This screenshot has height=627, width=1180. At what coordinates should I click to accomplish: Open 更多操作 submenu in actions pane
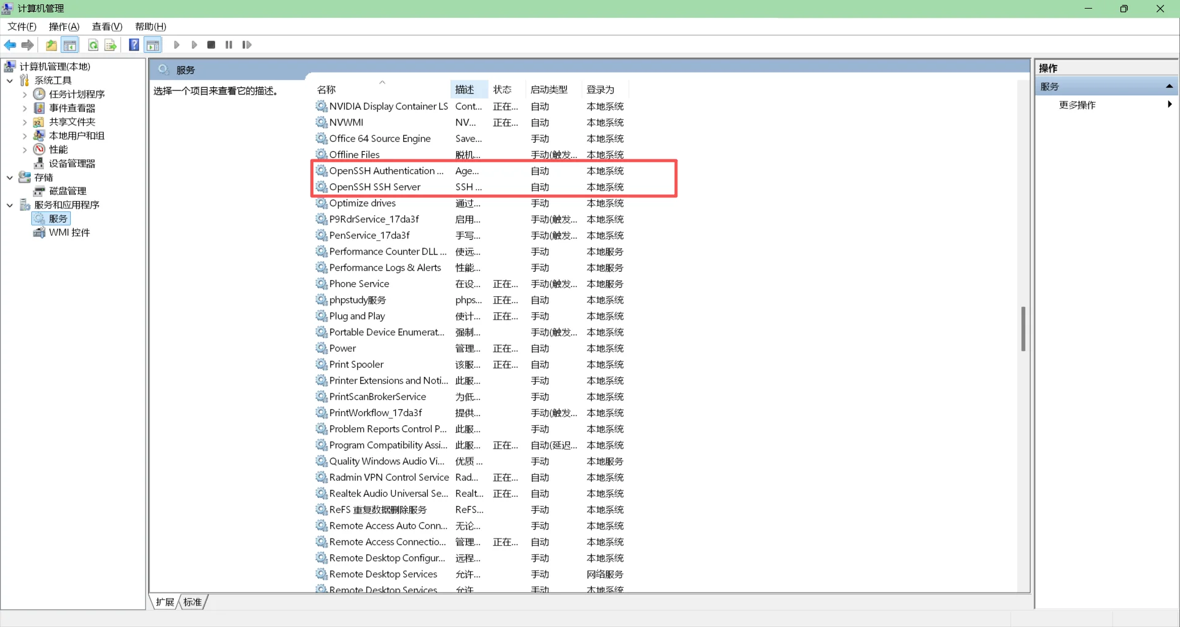[x=1106, y=105]
